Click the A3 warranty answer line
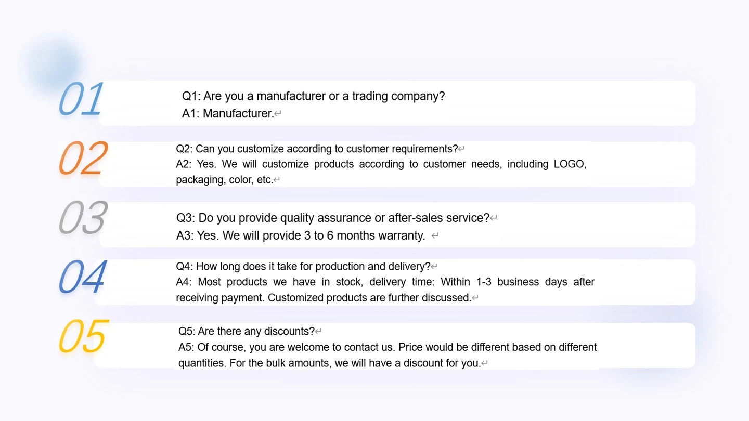 click(301, 235)
